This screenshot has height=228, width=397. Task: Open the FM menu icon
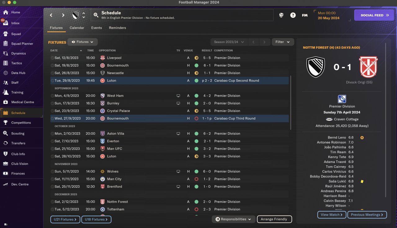[x=305, y=15]
